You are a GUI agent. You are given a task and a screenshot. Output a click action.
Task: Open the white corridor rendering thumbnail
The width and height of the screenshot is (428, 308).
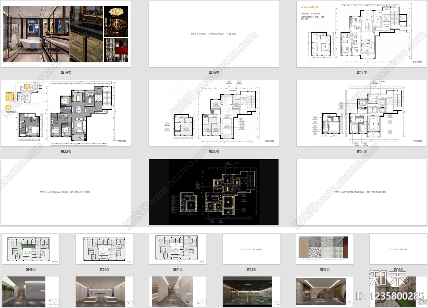[178, 292]
